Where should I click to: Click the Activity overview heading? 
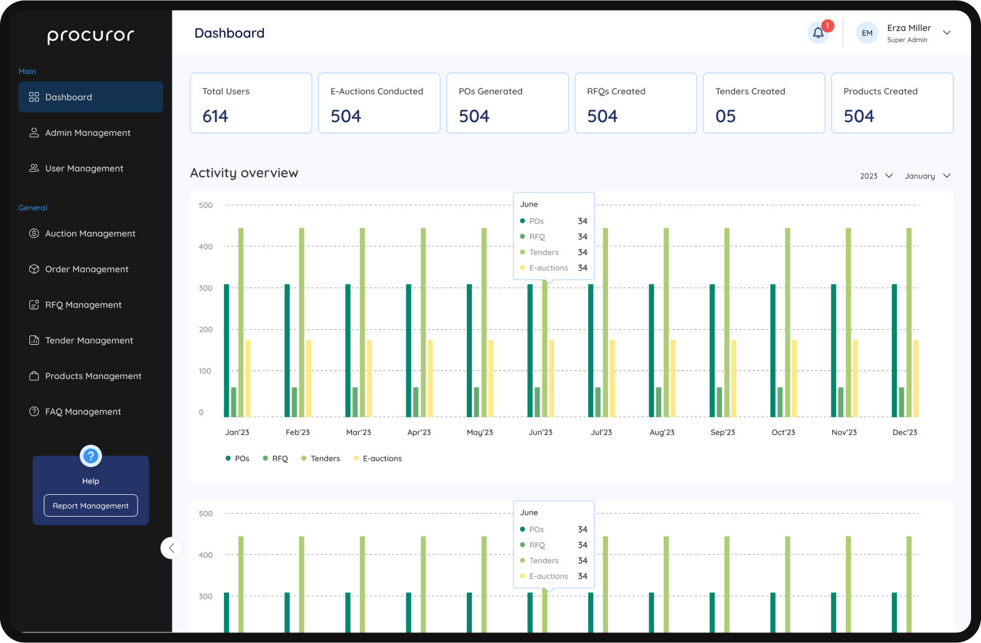244,173
